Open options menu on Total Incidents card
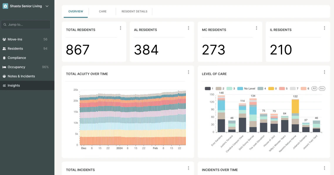 point(188,168)
